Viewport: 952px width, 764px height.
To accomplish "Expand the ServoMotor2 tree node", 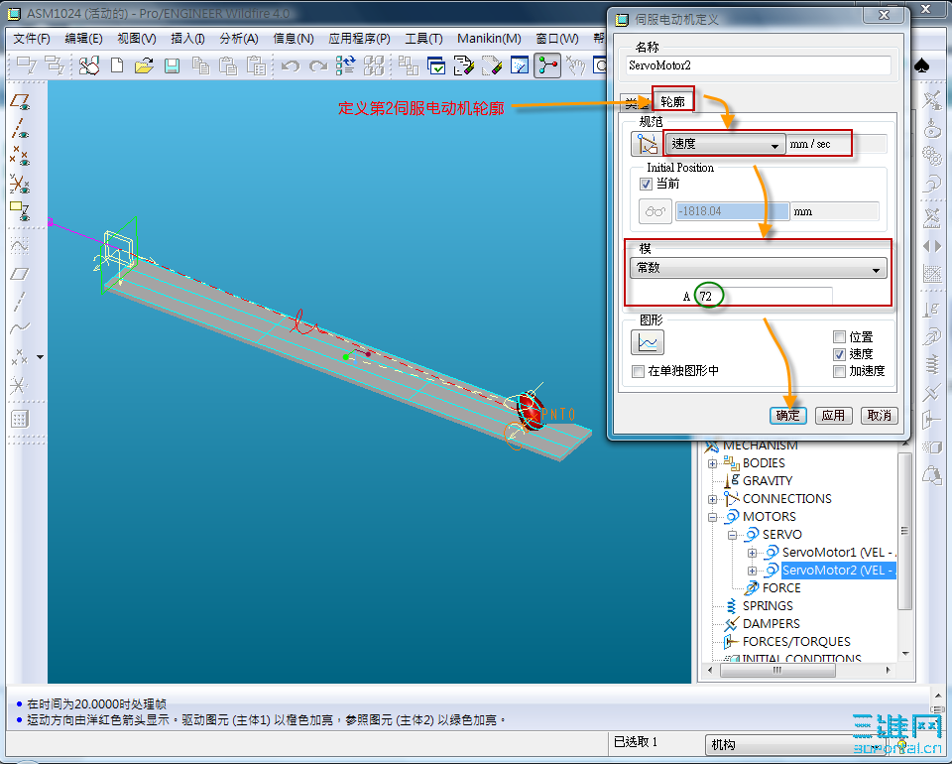I will [x=752, y=571].
